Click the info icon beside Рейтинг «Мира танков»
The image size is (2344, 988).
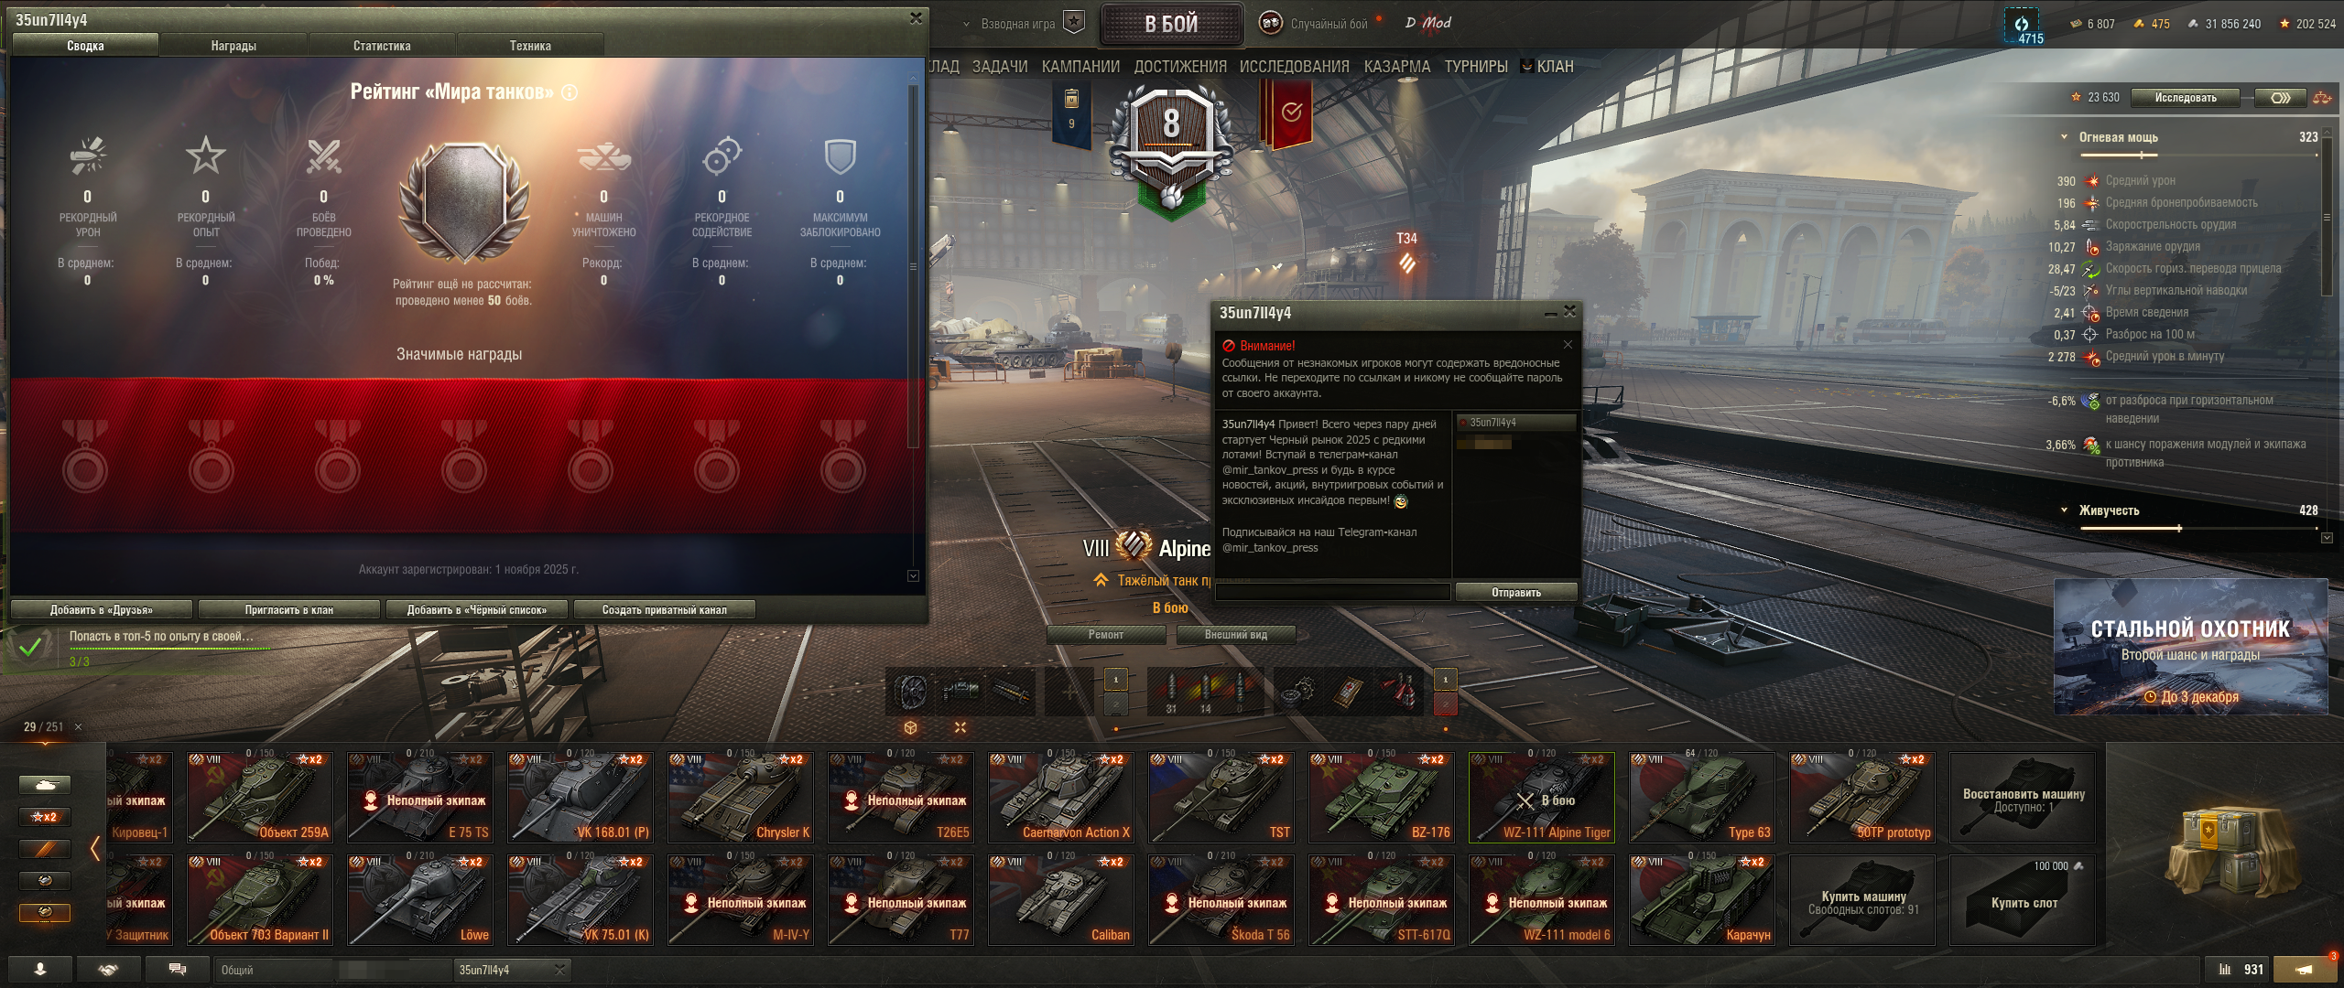[570, 92]
